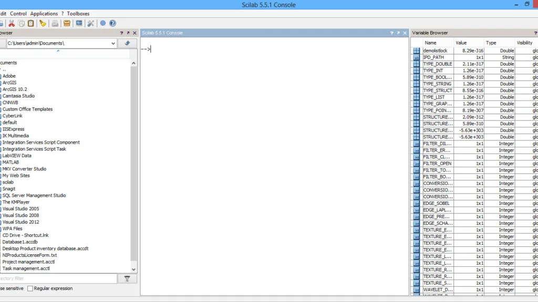
Task: Apply the directory filter with the funnel button
Action: point(127,279)
